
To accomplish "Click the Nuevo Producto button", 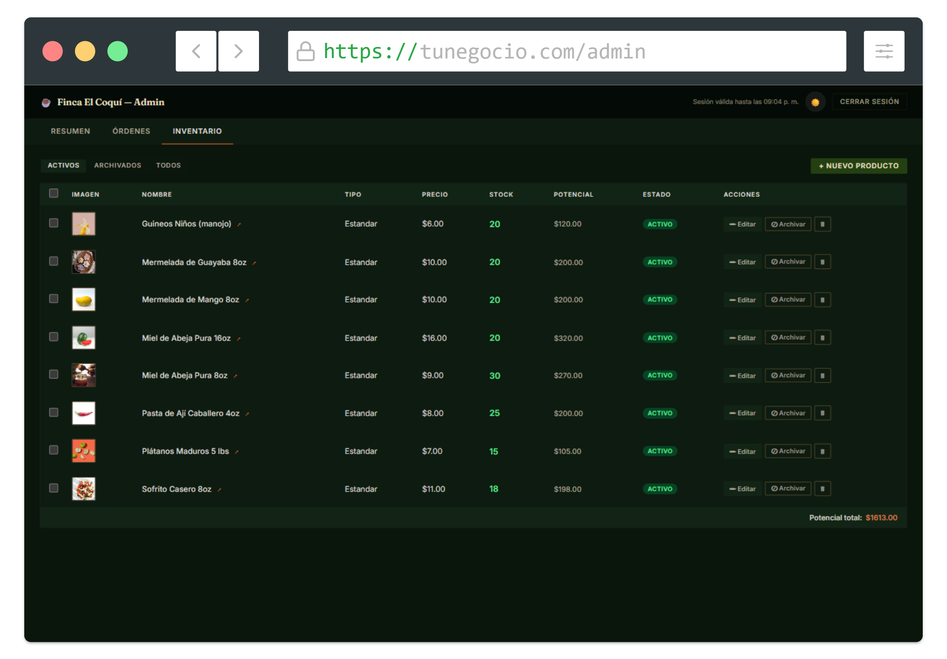I will 858,166.
